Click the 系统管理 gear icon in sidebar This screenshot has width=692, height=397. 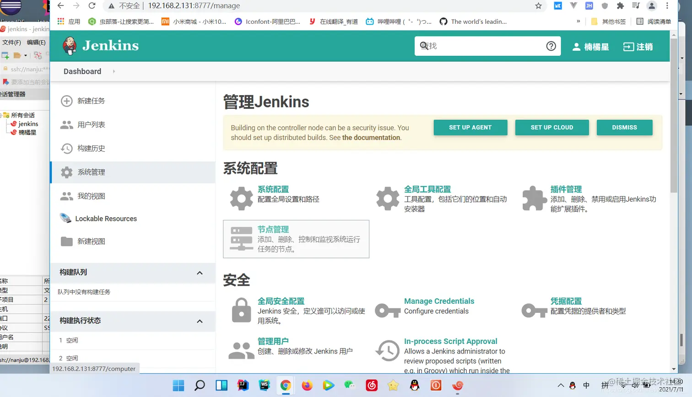(x=66, y=172)
